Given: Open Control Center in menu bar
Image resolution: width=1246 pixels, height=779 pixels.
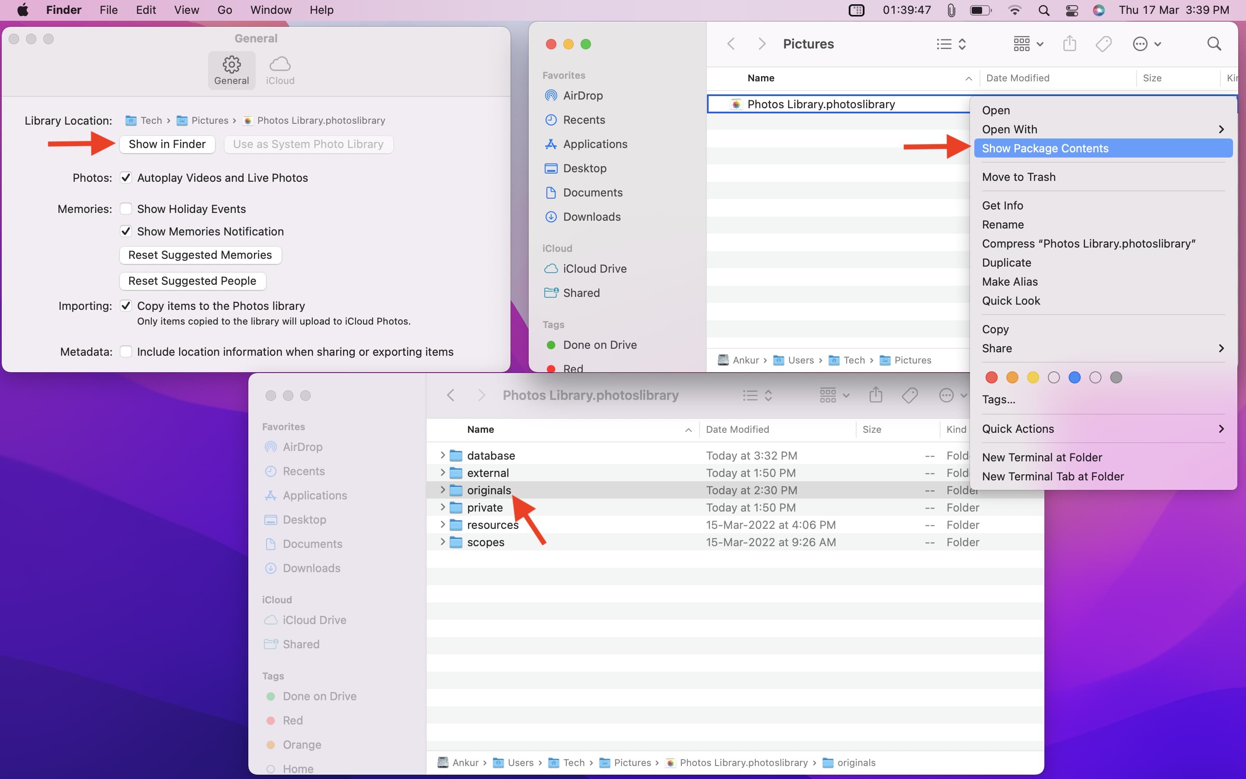Looking at the screenshot, I should pos(1072,10).
